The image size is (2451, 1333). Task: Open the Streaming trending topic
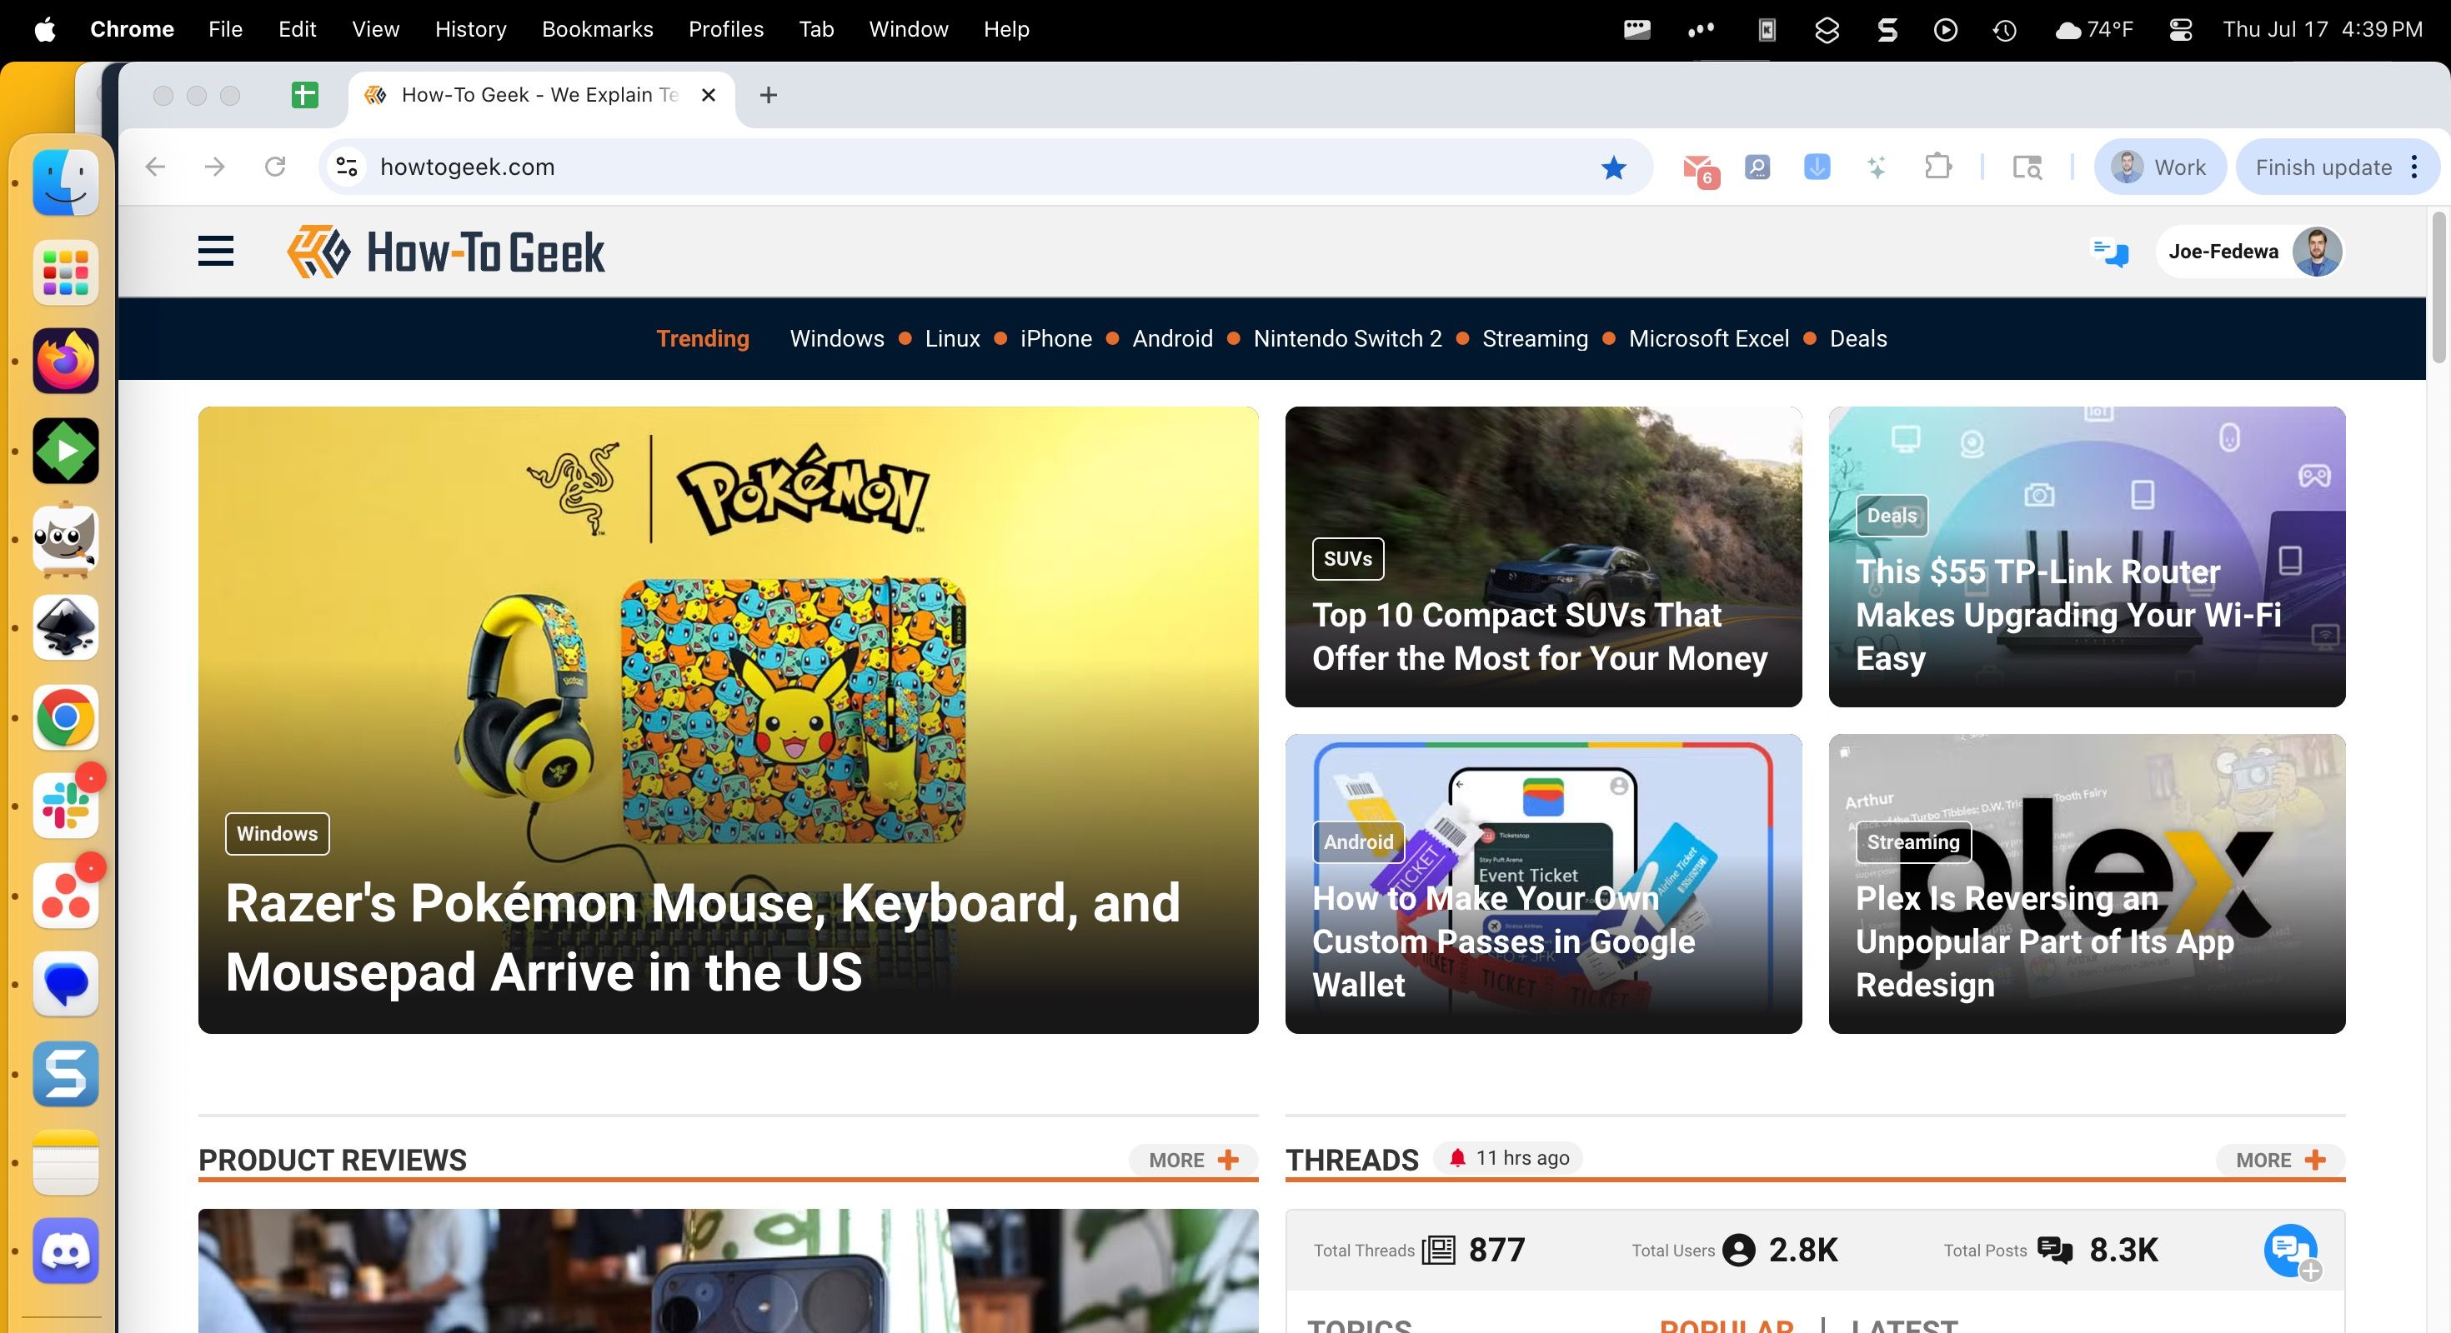1535,338
